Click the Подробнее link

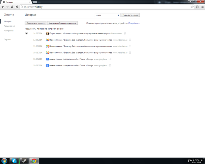tap(134, 23)
